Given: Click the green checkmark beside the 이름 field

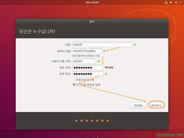Looking at the screenshot, I should pyautogui.click(x=135, y=44).
